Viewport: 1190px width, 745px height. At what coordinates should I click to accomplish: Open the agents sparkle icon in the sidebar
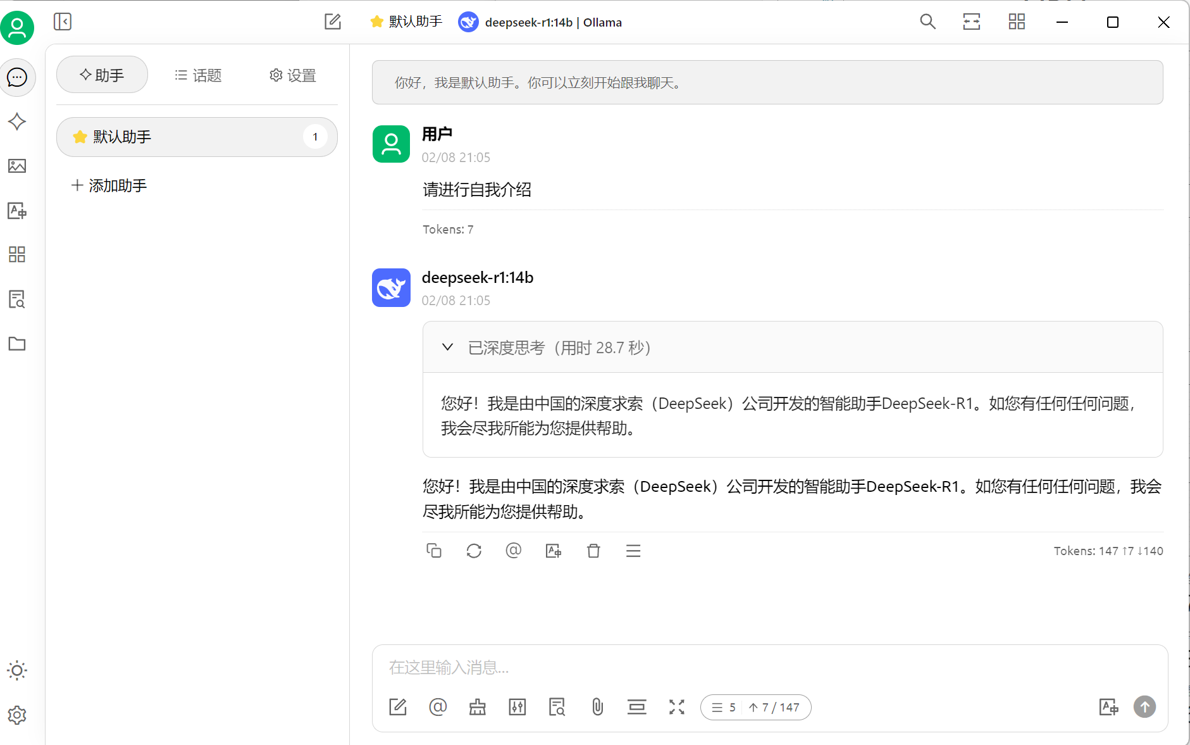coord(17,122)
